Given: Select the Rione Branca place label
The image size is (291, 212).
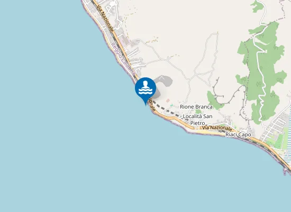Looking at the screenshot, I should click(x=196, y=107).
